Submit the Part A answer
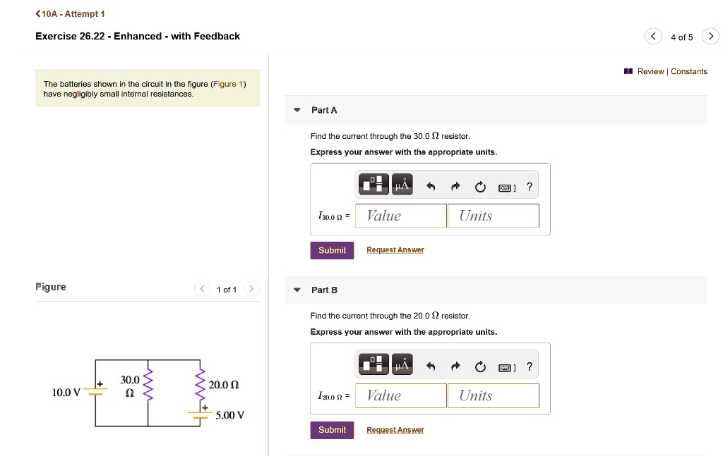The width and height of the screenshot is (723, 456). click(332, 250)
